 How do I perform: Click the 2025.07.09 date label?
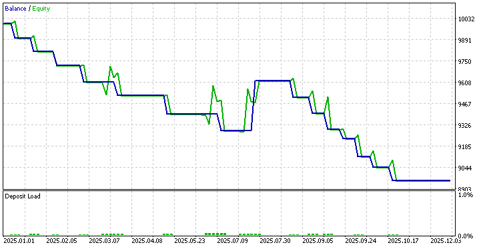232,241
